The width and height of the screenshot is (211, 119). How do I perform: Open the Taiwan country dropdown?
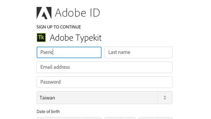click(105, 98)
